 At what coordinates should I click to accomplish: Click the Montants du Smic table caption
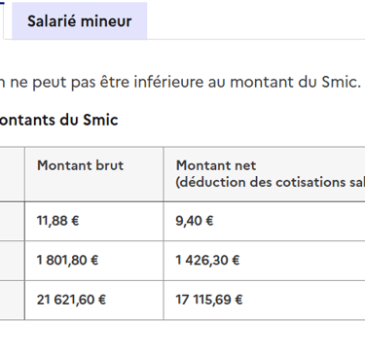(58, 120)
